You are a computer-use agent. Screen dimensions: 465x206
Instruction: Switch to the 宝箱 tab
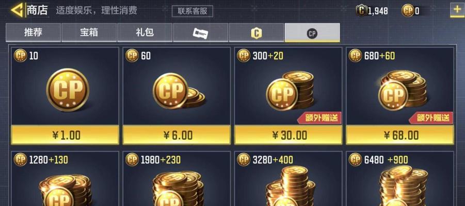point(89,33)
